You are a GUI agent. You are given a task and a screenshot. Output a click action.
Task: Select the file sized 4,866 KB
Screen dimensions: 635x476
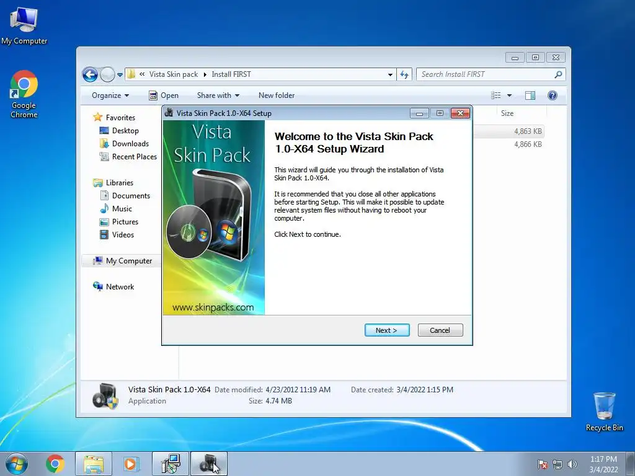(528, 144)
